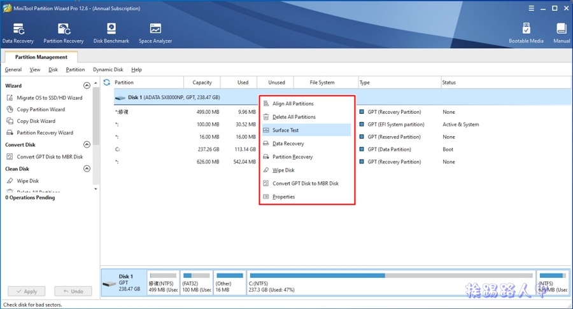Click the refresh icon beside Partition header

click(107, 83)
